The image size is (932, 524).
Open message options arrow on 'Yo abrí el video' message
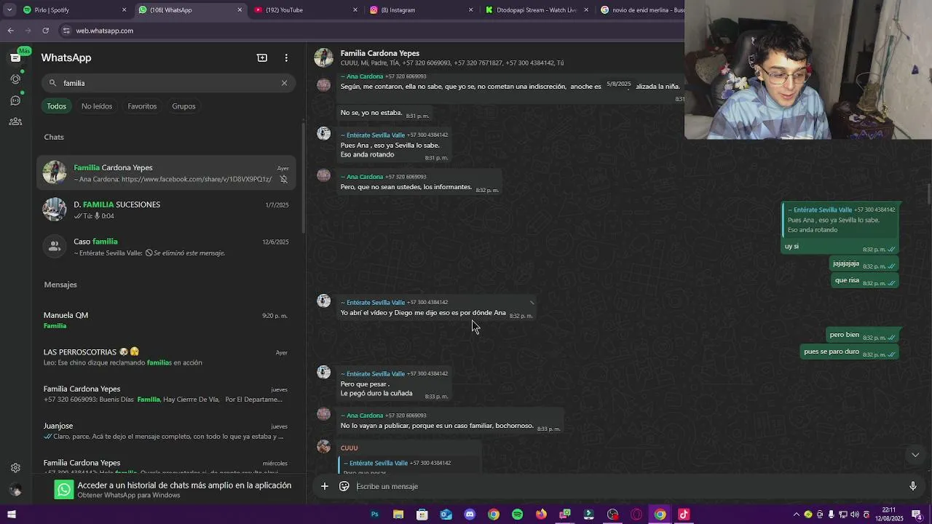532,302
